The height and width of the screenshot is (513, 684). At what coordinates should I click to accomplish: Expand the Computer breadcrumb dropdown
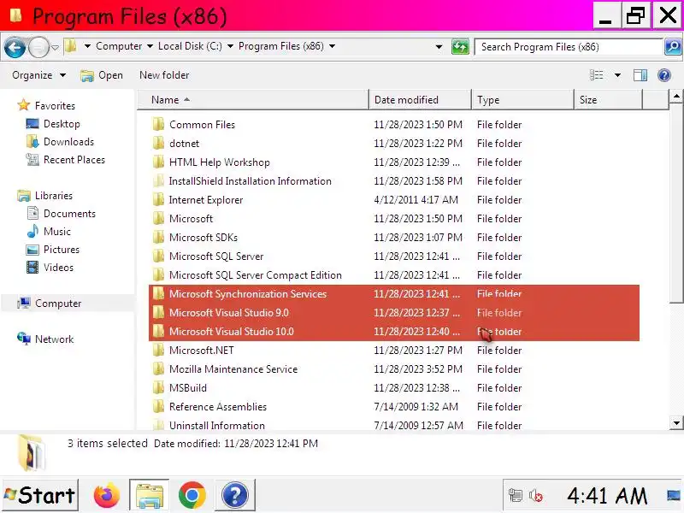pos(150,46)
